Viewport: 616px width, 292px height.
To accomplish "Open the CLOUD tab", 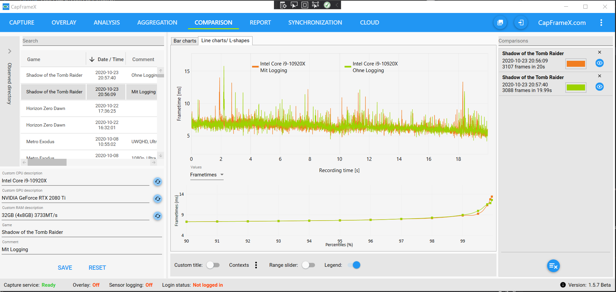I will click(369, 23).
